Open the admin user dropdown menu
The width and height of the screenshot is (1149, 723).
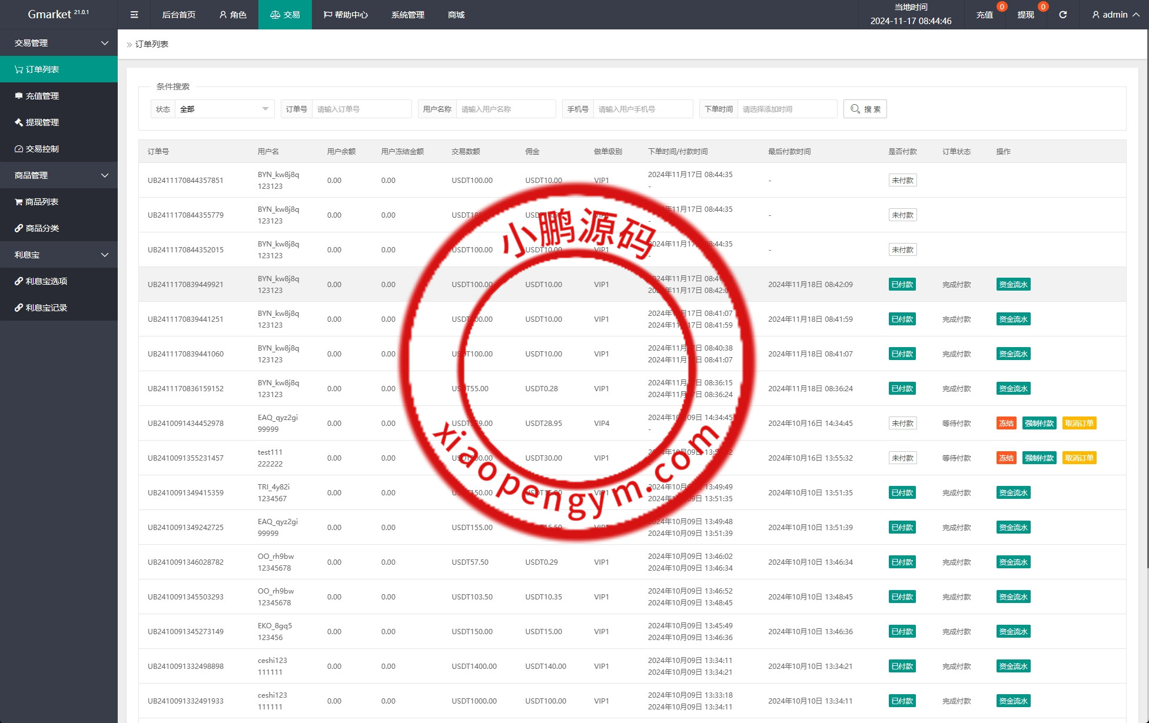coord(1114,15)
